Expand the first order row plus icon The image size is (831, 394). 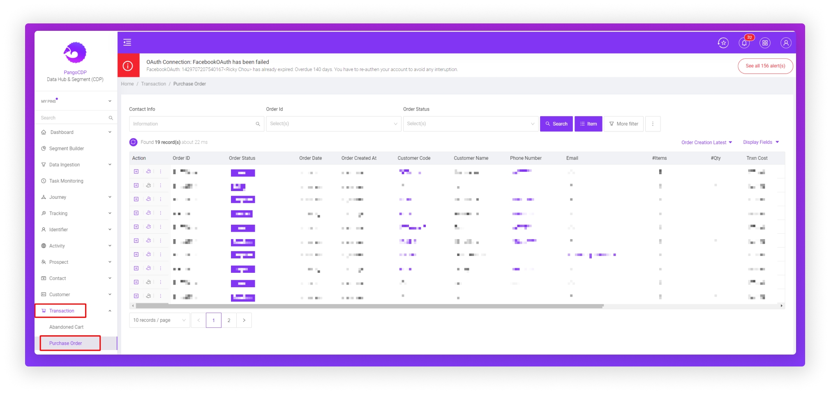(136, 171)
